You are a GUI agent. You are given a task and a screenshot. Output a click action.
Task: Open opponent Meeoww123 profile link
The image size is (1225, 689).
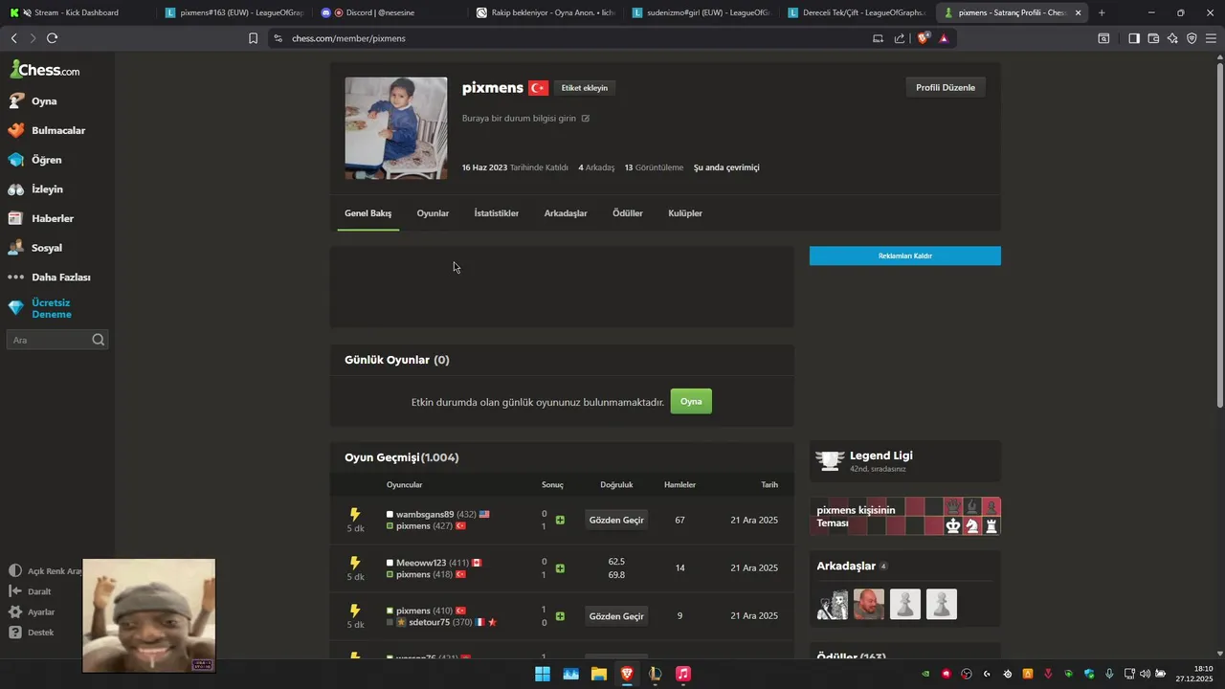421,563
